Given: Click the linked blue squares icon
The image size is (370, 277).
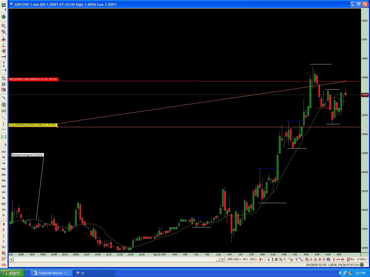Looking at the screenshot, I should 301,259.
